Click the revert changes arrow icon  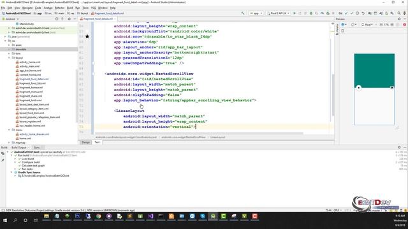point(363,13)
